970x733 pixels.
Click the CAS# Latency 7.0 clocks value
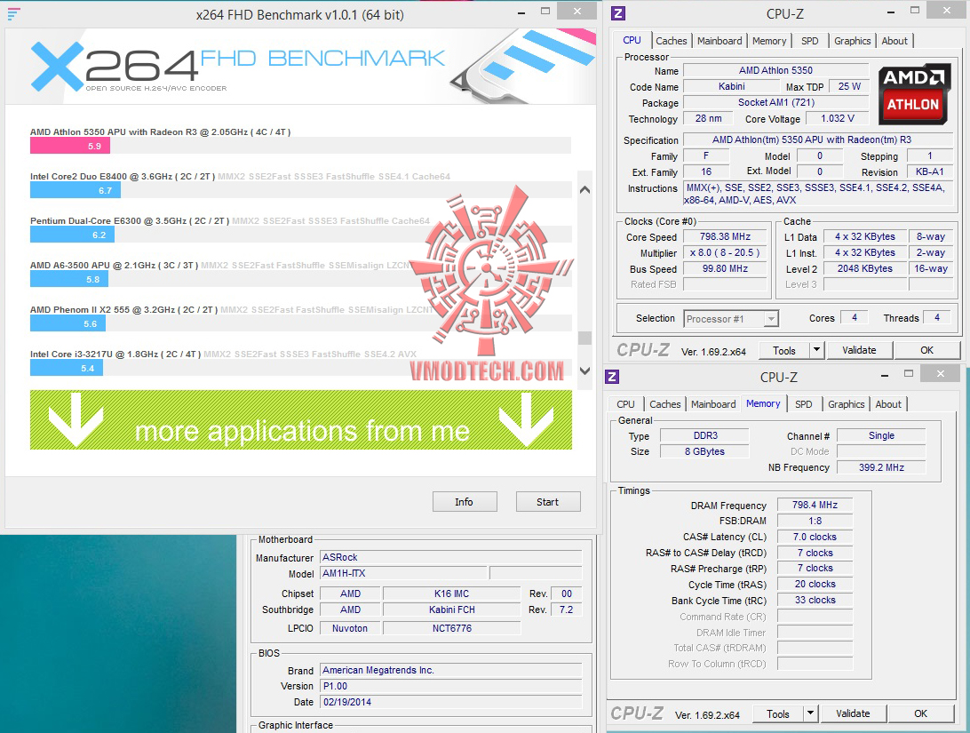click(815, 537)
